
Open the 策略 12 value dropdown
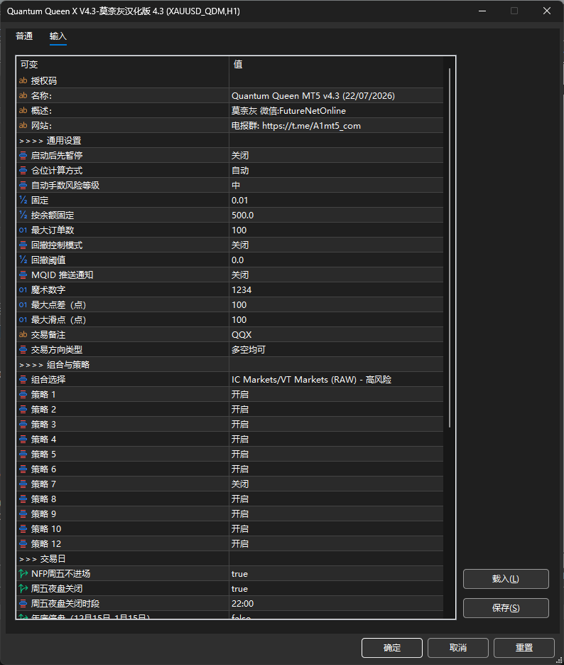tap(336, 543)
